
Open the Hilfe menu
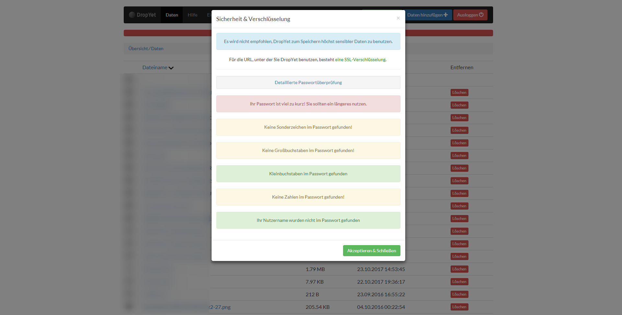tap(192, 15)
